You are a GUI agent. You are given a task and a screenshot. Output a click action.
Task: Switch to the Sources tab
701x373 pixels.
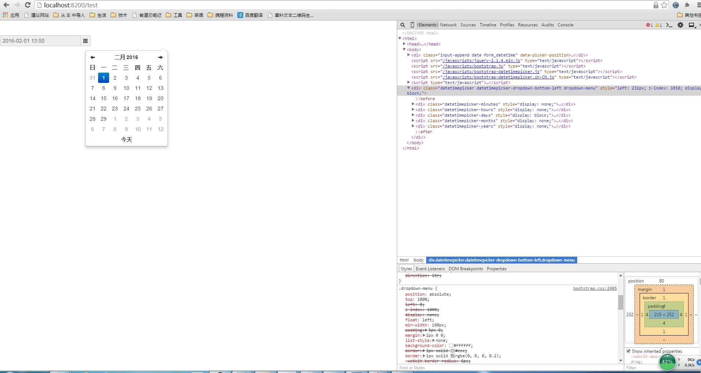[468, 25]
